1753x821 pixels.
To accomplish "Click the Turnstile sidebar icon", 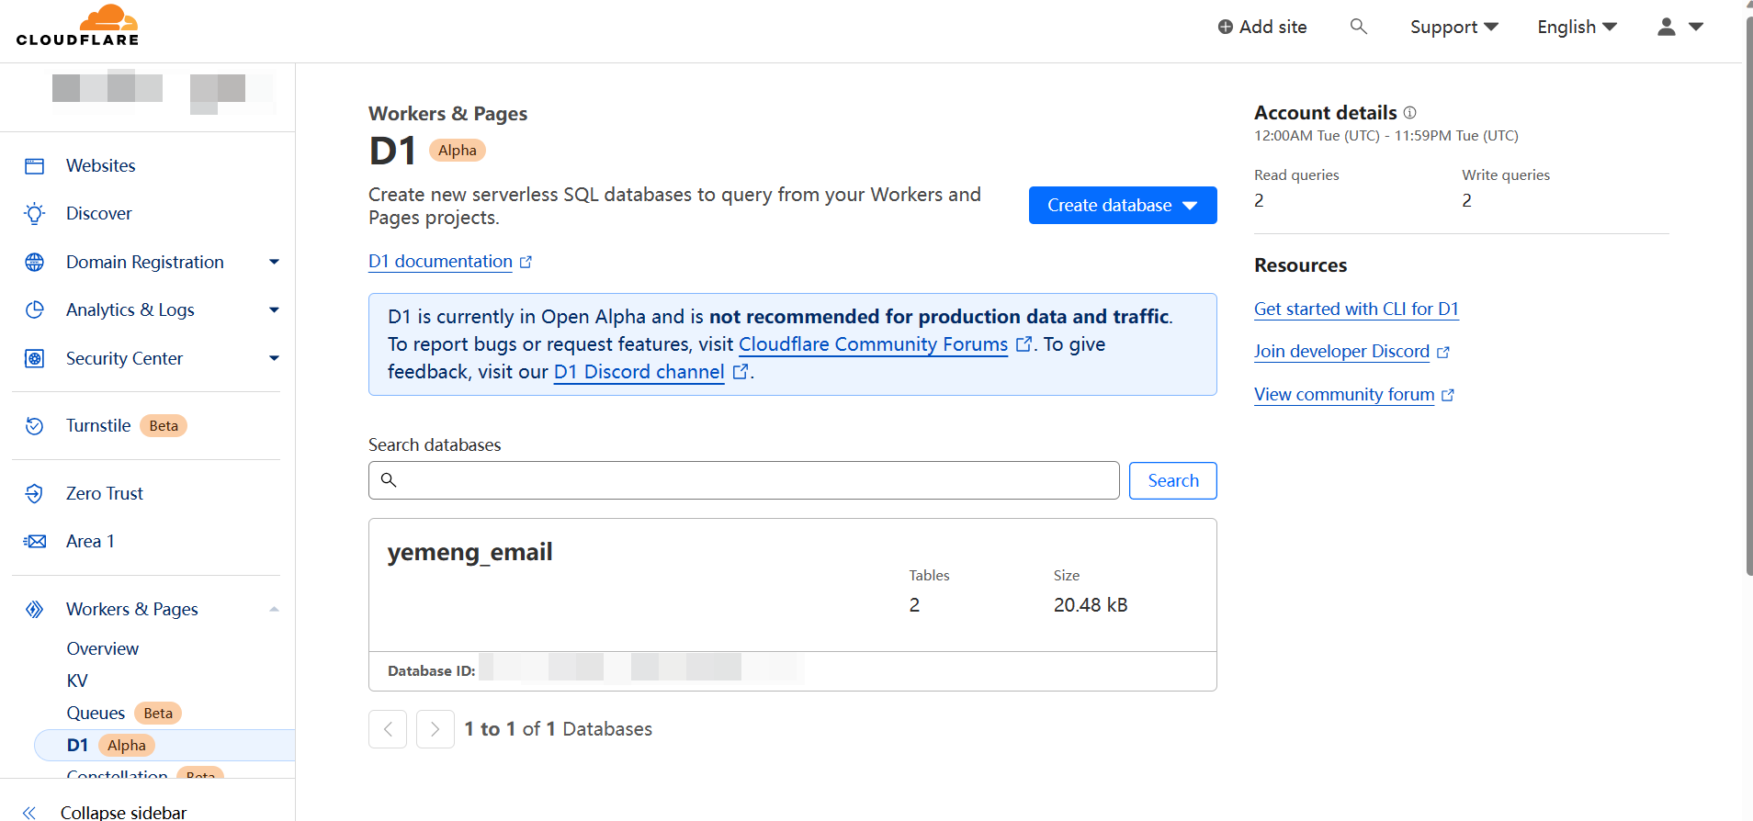I will [x=35, y=426].
